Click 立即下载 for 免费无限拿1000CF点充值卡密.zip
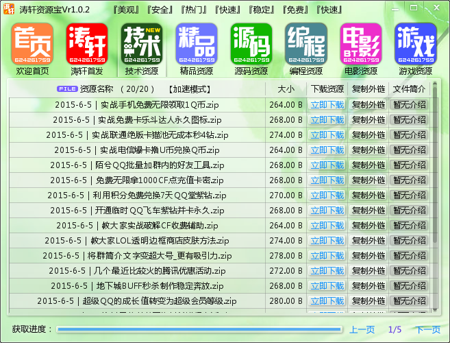The width and height of the screenshot is (450, 343). 327,180
